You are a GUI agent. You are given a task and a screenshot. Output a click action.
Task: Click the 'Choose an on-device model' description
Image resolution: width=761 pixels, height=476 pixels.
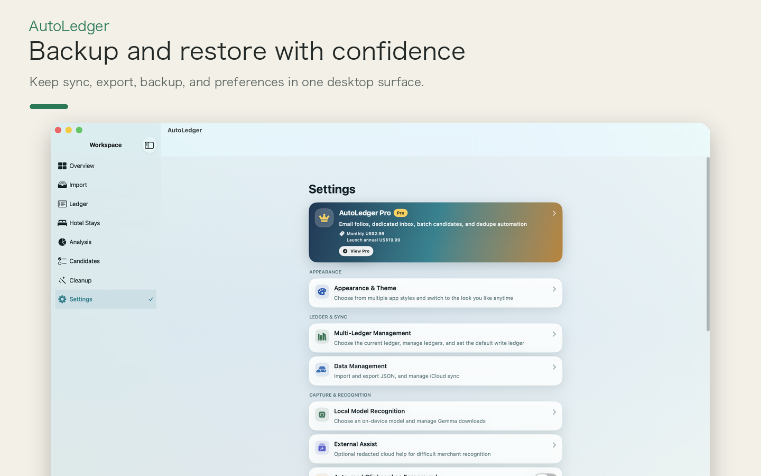[x=410, y=421]
